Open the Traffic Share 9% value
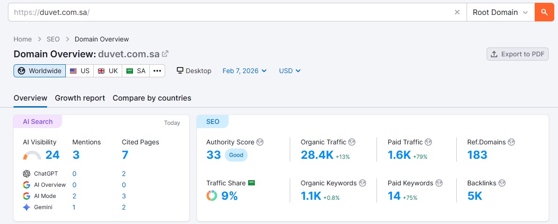This screenshot has width=558, height=224. (x=230, y=196)
